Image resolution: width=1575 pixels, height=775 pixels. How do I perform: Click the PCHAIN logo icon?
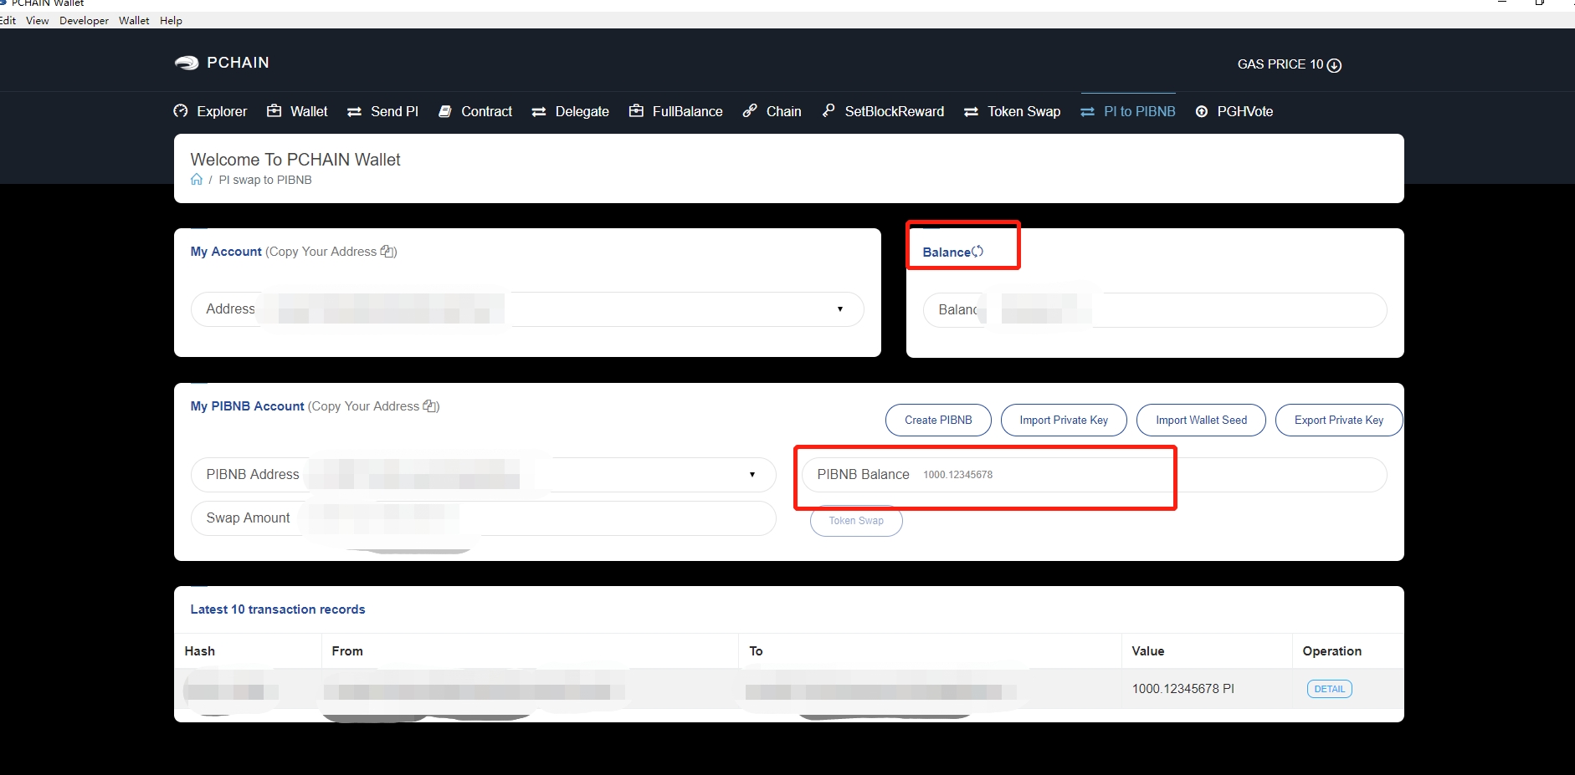pos(186,63)
